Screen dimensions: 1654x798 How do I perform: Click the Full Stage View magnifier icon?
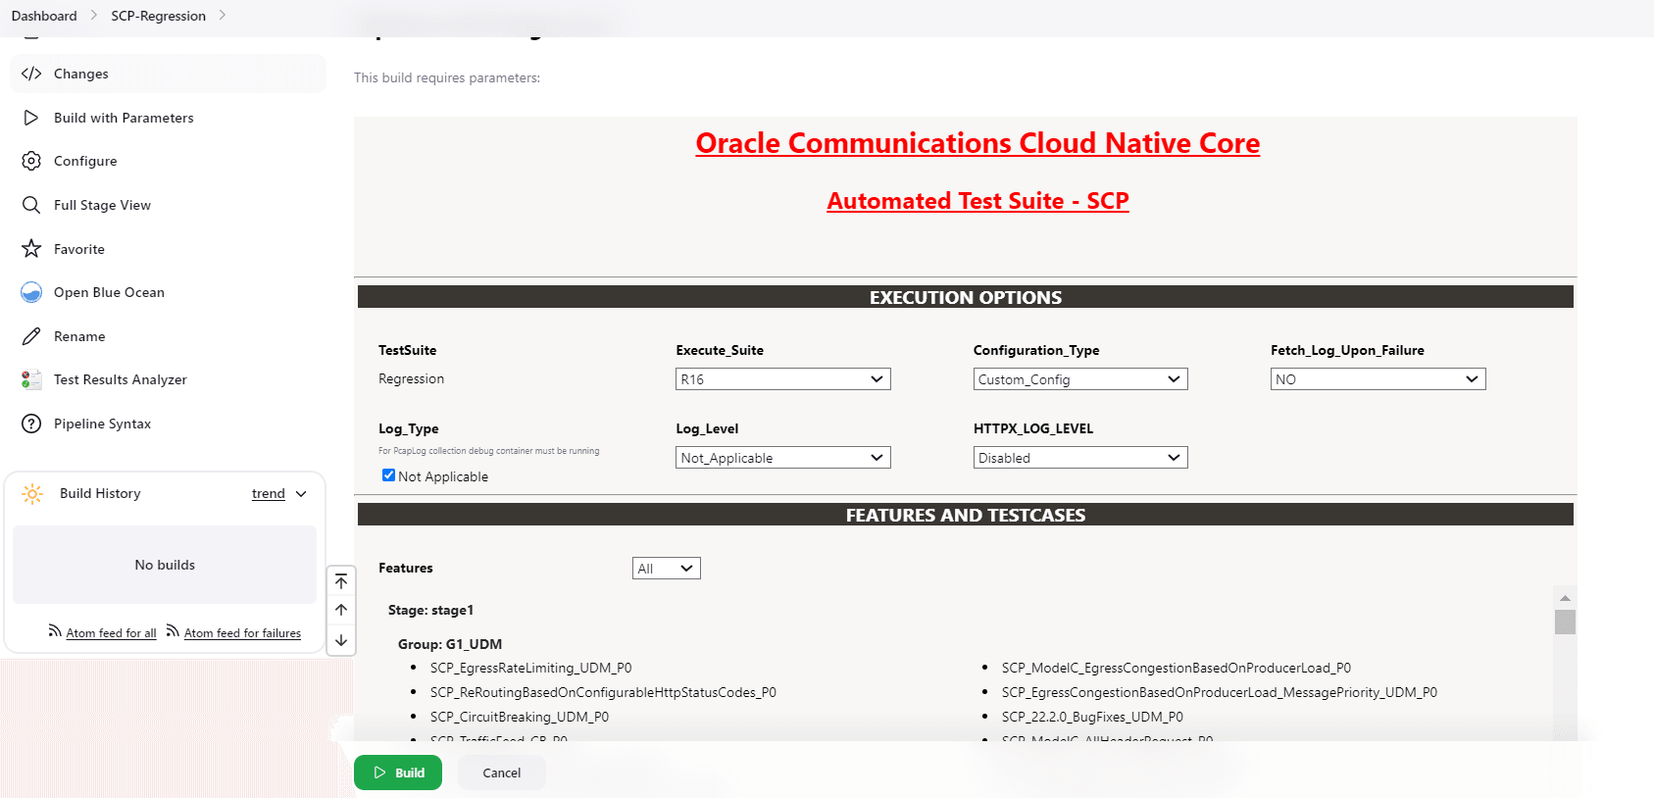(x=31, y=205)
